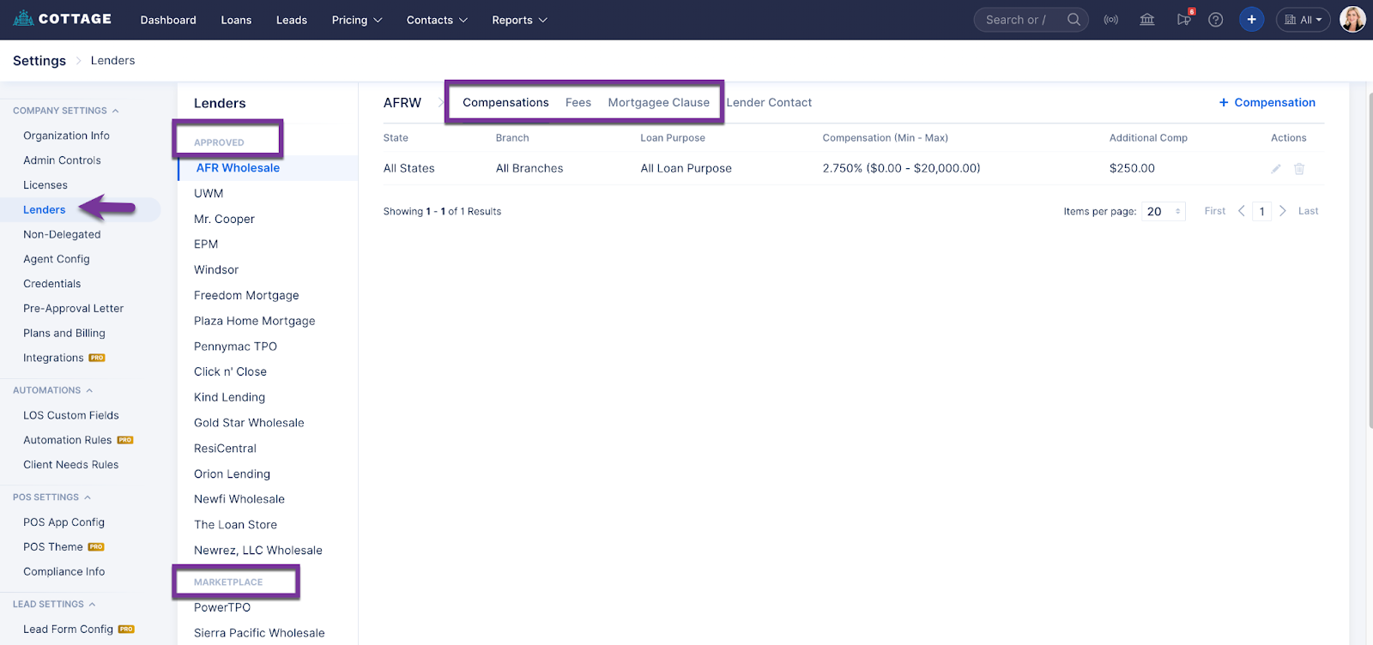Collapse the Company Settings section

pos(66,111)
